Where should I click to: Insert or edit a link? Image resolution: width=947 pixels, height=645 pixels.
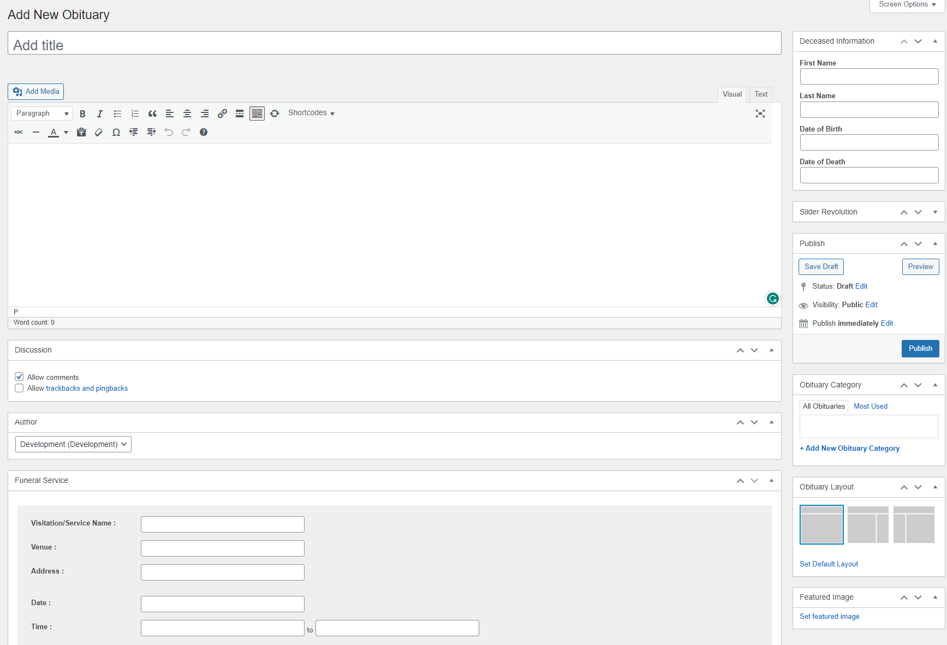(222, 114)
